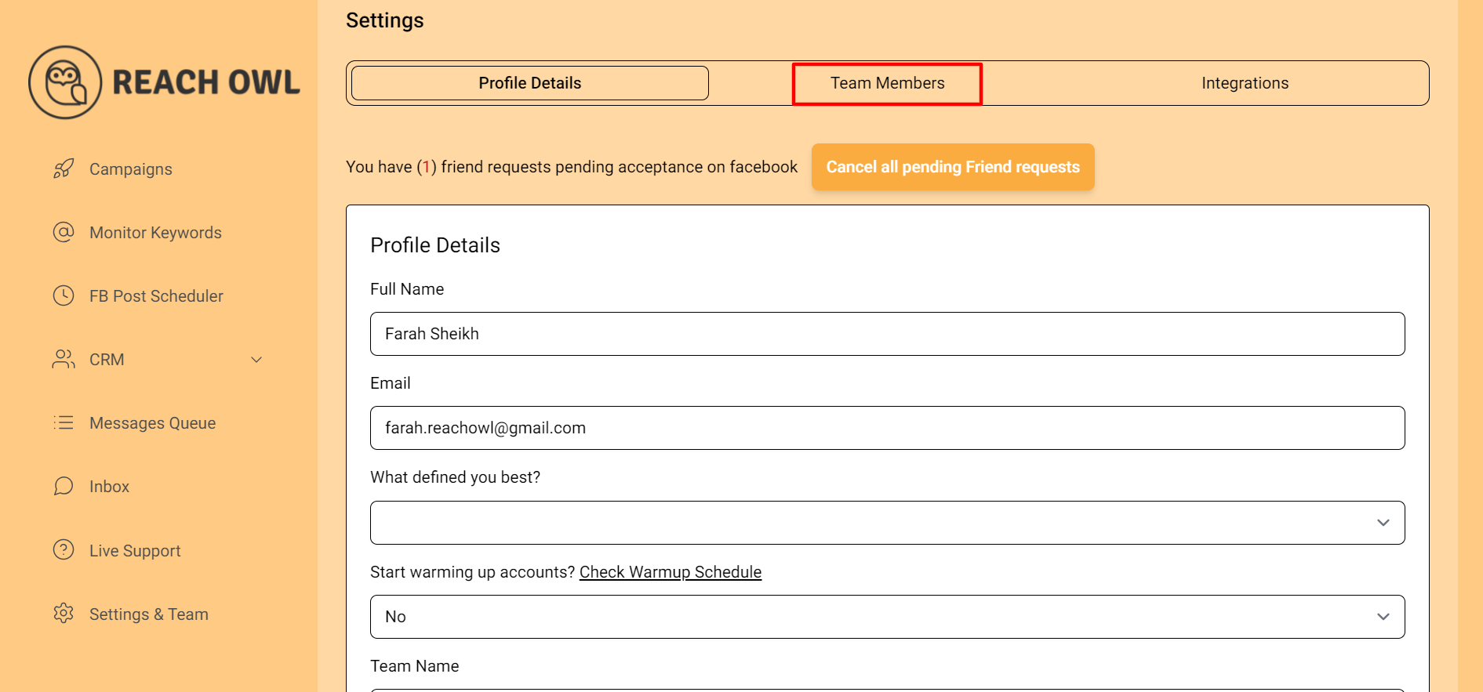
Task: Click the Team Name label
Action: pos(415,666)
